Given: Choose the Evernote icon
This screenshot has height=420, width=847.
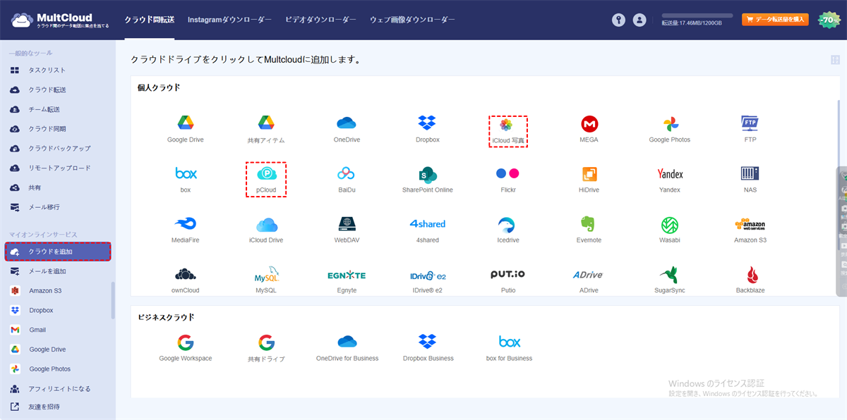Looking at the screenshot, I should pyautogui.click(x=589, y=224).
